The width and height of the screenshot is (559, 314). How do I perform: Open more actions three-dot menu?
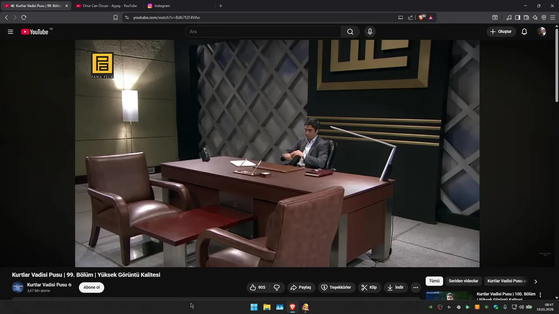point(416,287)
